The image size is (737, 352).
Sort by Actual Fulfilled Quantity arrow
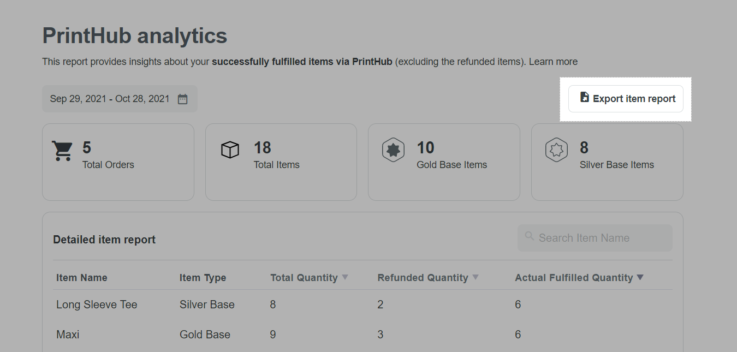[640, 277]
